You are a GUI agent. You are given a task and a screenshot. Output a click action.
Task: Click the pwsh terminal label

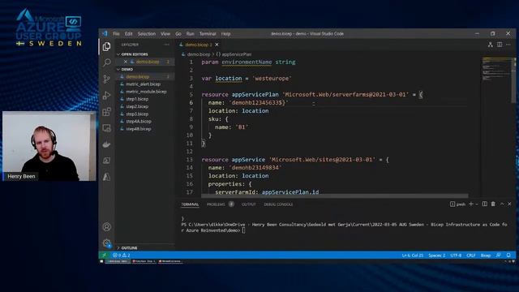click(461, 204)
